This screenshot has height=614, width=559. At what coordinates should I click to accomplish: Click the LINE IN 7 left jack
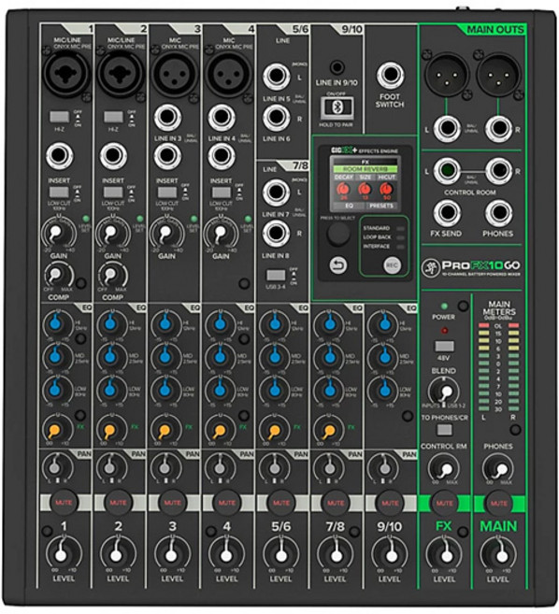click(276, 193)
